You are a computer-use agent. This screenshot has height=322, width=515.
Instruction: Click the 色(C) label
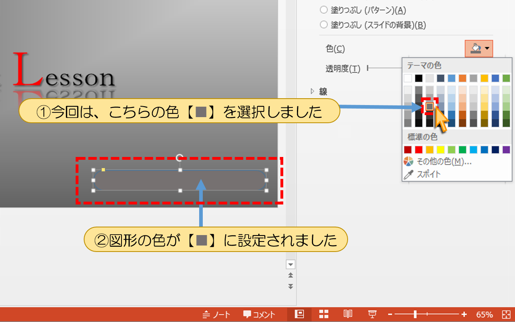tap(335, 49)
